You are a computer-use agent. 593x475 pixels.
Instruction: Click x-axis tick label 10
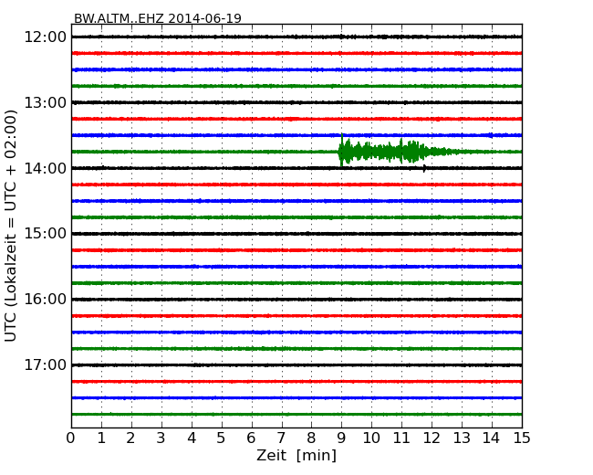pos(371,438)
